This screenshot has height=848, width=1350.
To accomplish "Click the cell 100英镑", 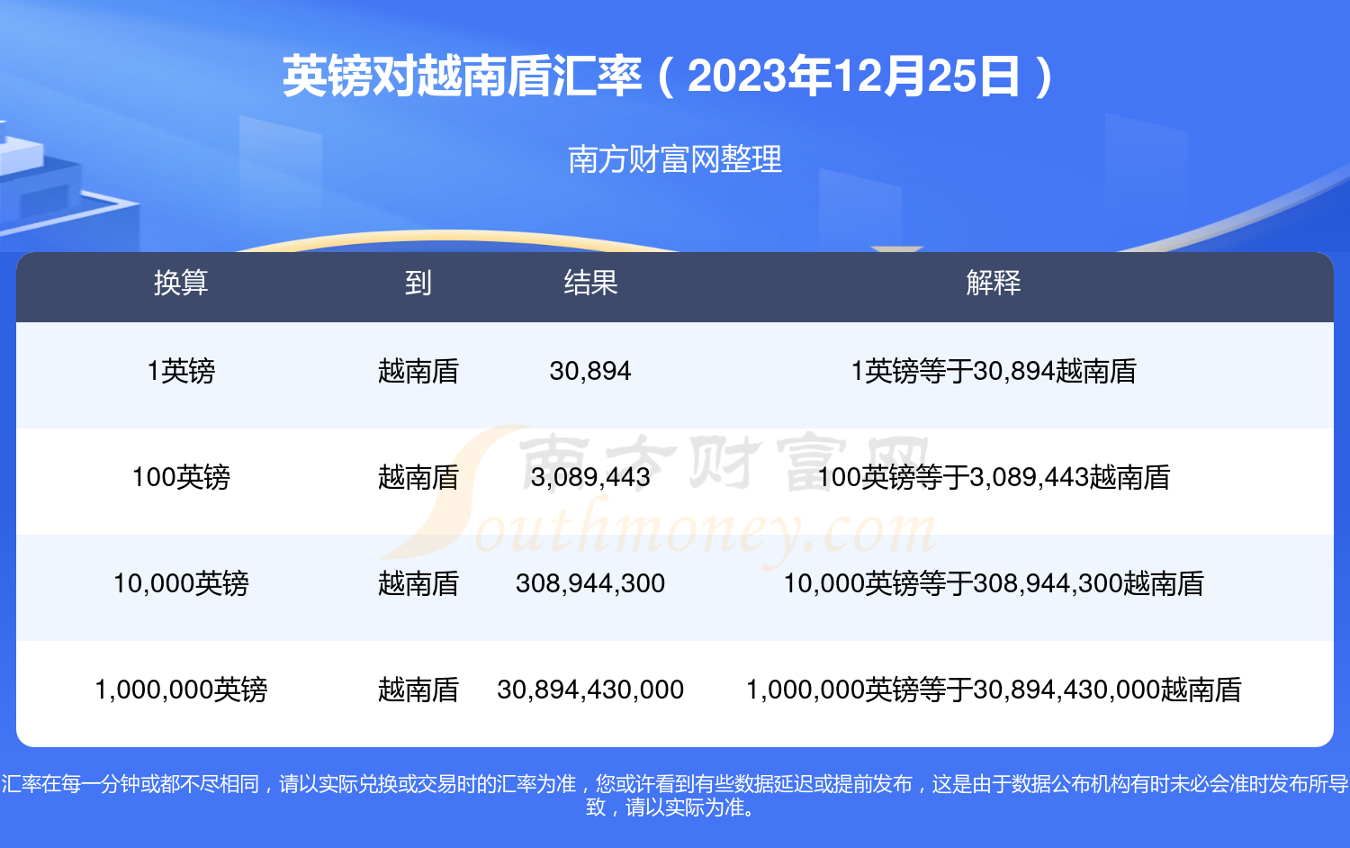I will pos(181,477).
